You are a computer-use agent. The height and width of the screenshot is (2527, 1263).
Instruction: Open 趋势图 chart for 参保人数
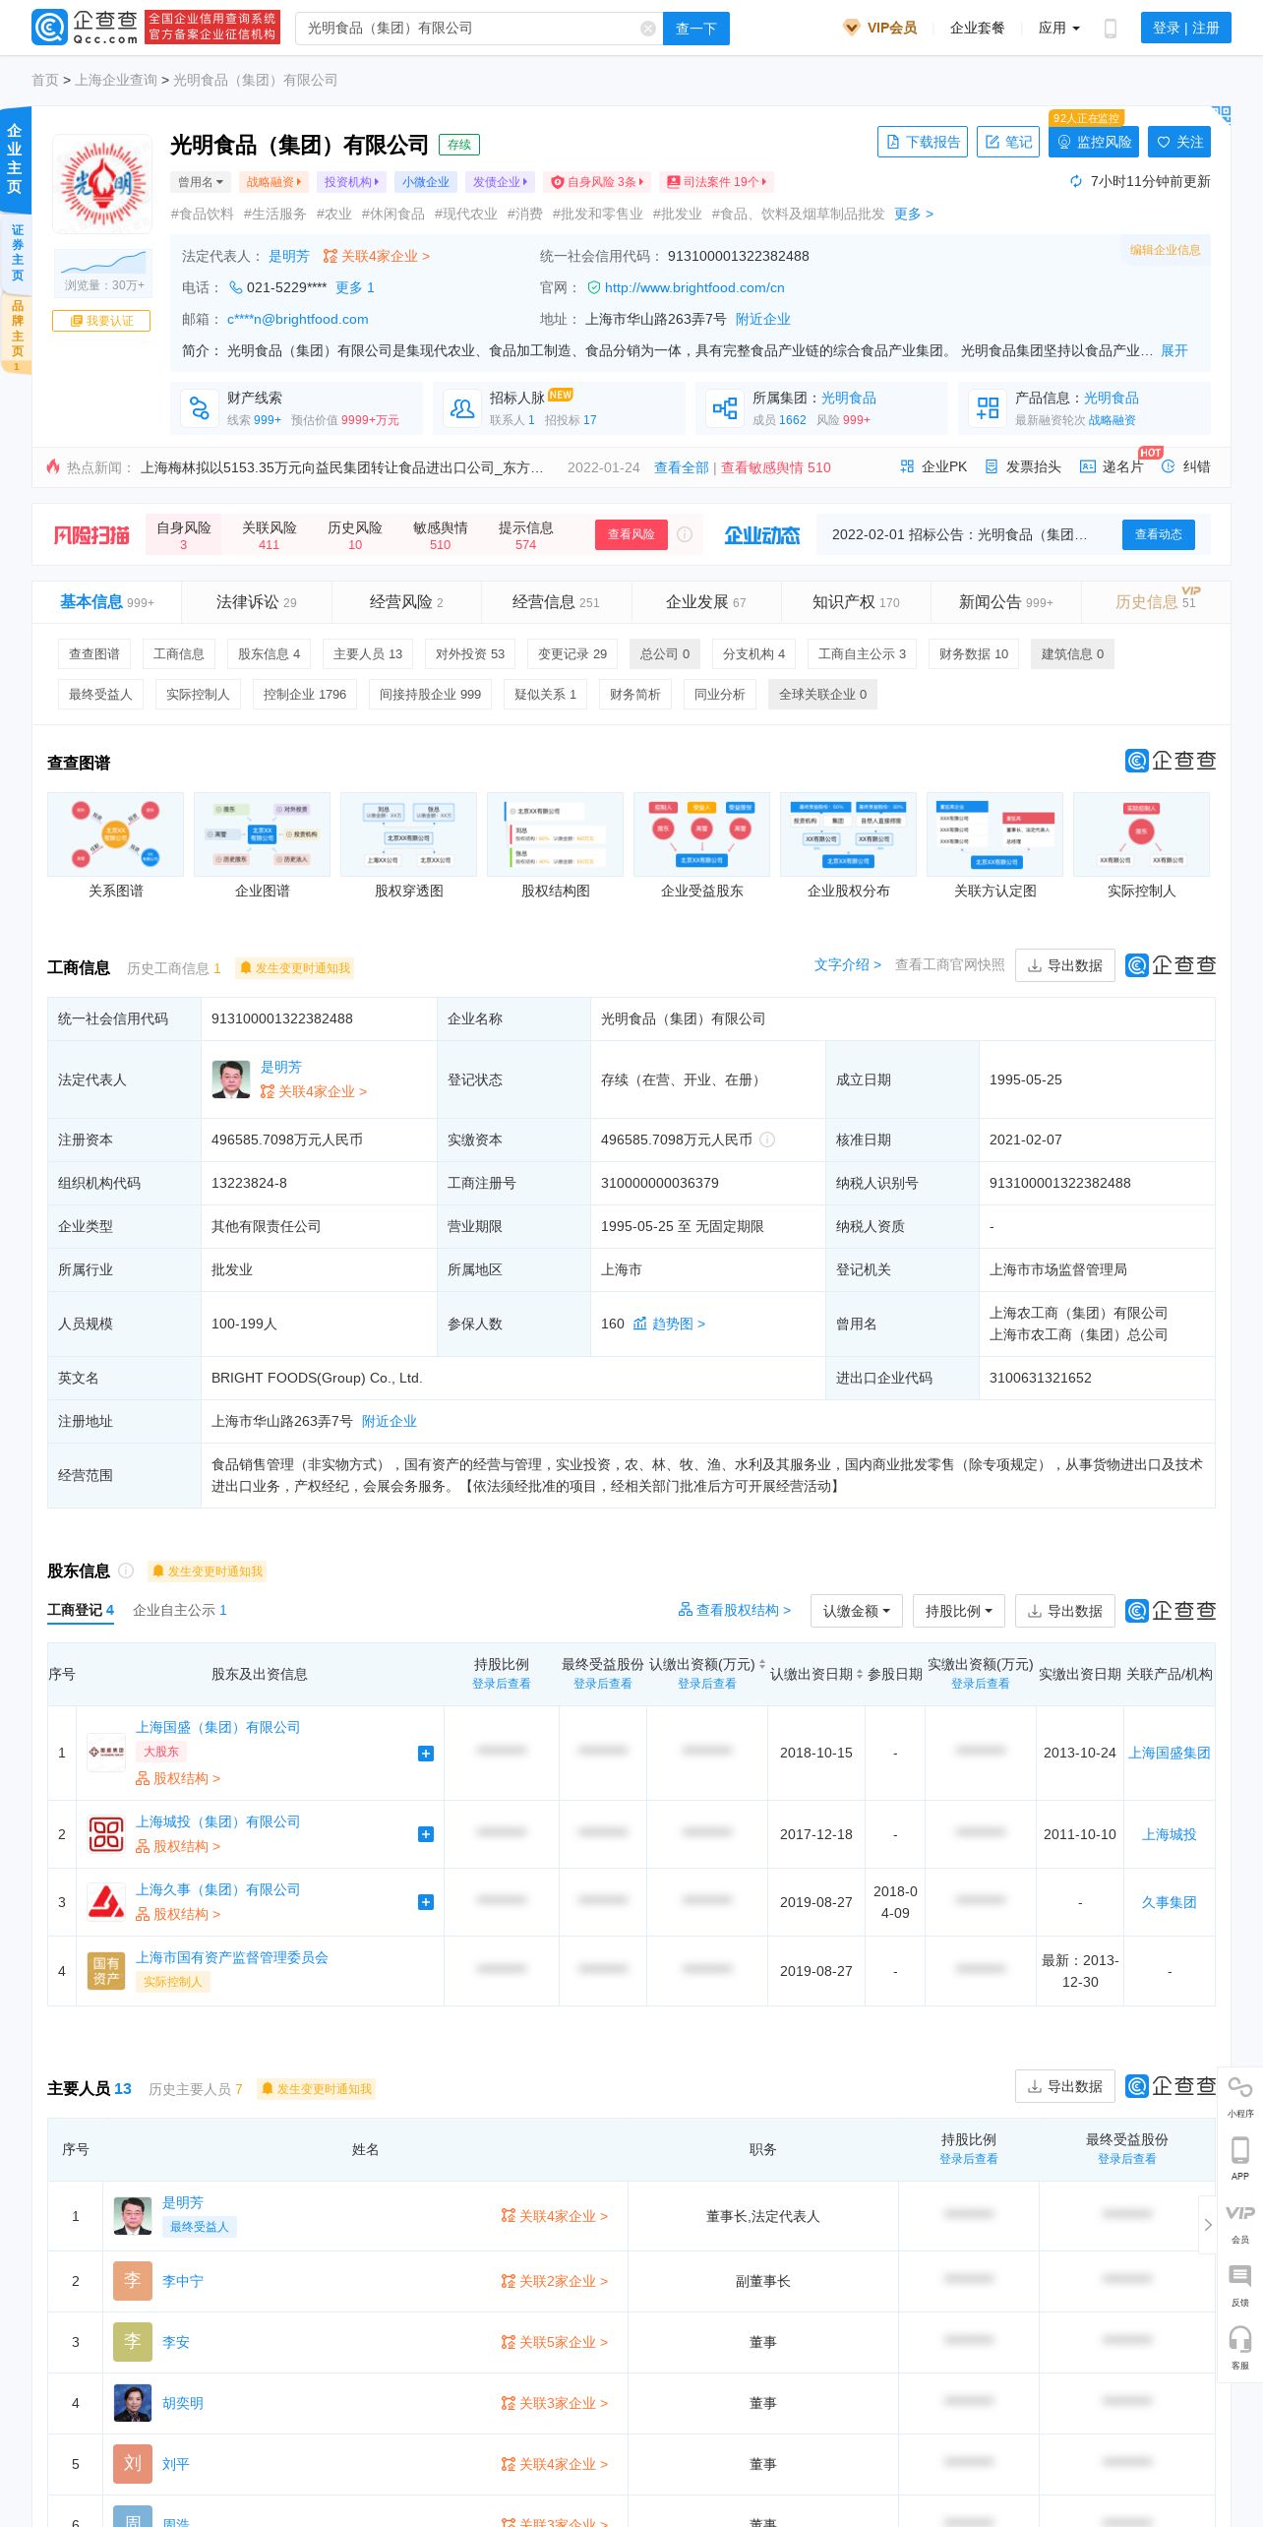click(x=669, y=1324)
